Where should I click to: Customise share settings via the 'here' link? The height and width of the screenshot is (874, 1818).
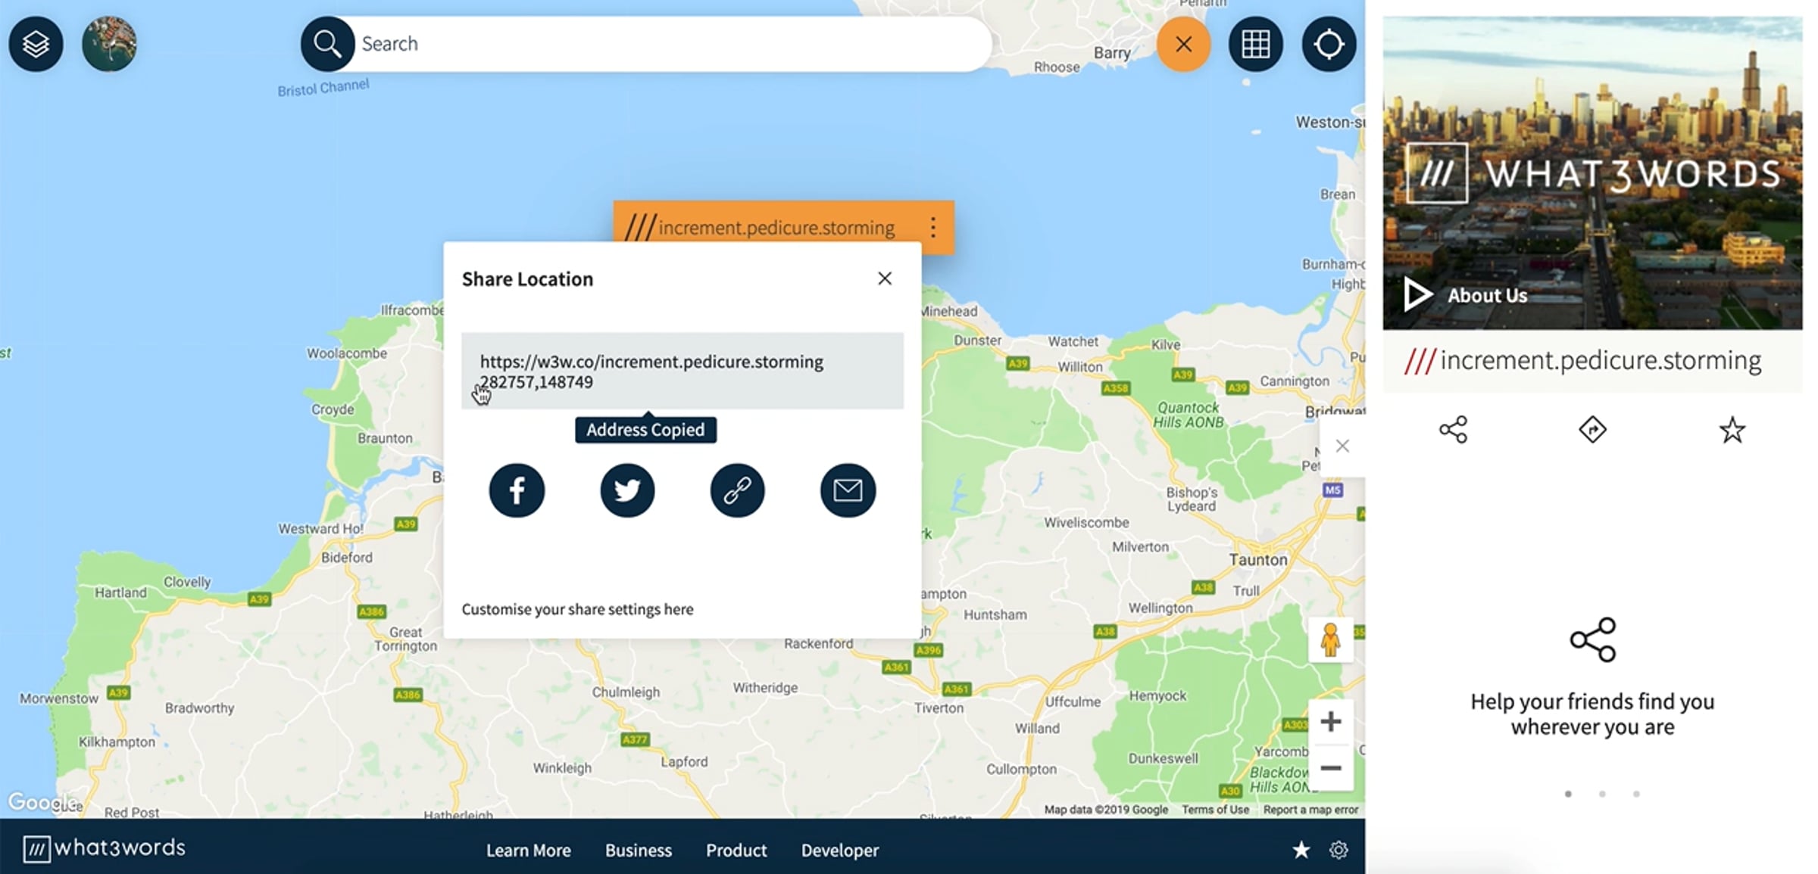click(679, 609)
